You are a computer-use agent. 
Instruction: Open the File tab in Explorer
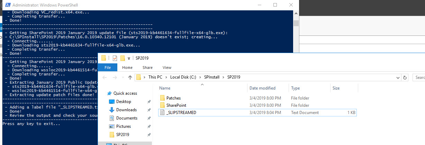pos(108,68)
